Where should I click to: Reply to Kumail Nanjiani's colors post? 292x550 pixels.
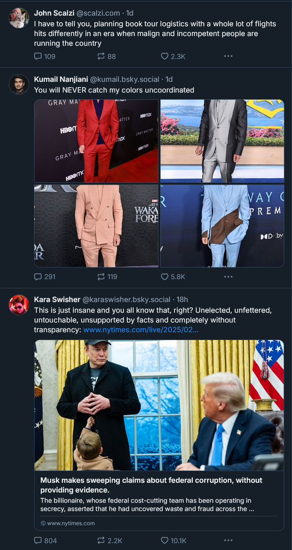pos(44,277)
